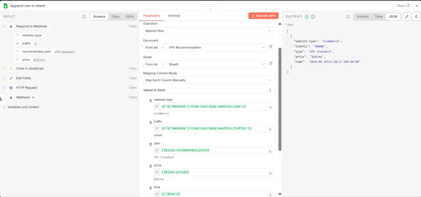Click the output info icon
The image size is (421, 197).
pyautogui.click(x=313, y=16)
